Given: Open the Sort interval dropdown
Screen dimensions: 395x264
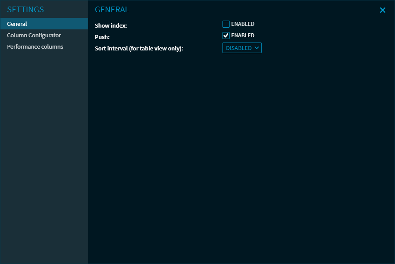Looking at the screenshot, I should 242,48.
